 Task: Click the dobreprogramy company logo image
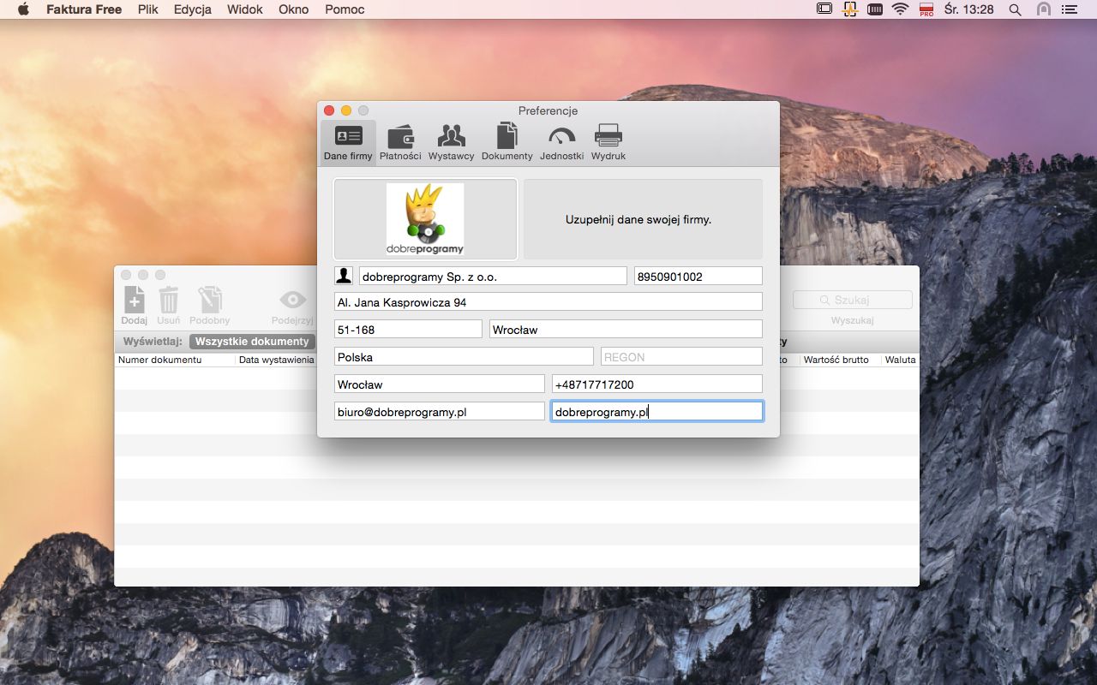coord(425,219)
